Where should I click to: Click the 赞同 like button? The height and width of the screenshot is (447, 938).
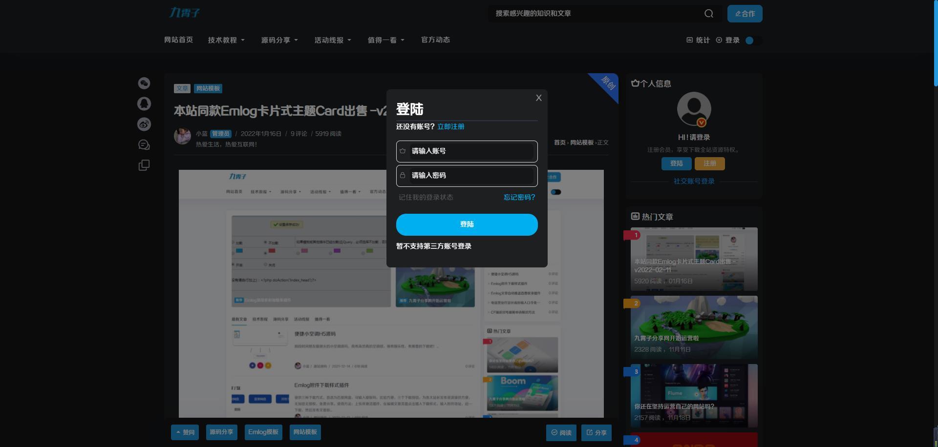pos(185,432)
